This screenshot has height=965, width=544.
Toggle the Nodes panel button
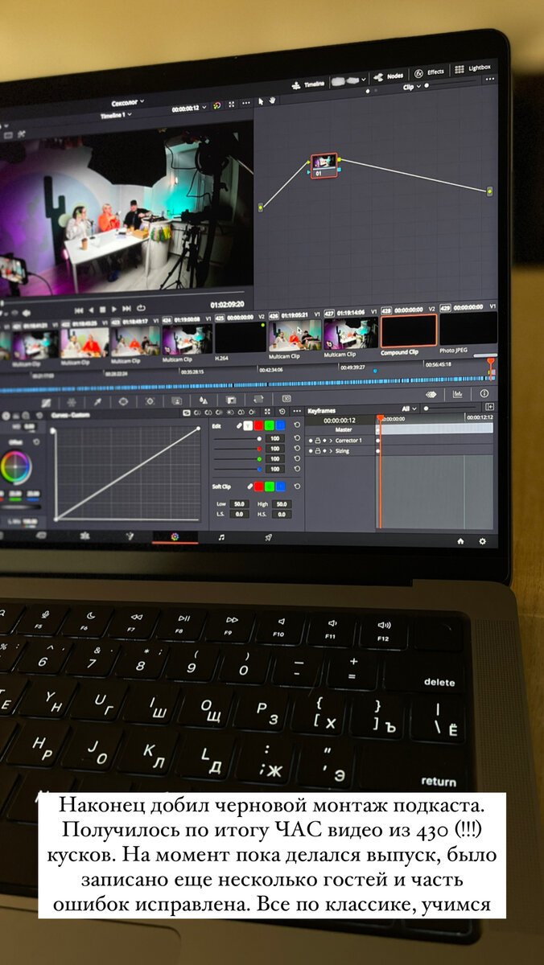(389, 76)
